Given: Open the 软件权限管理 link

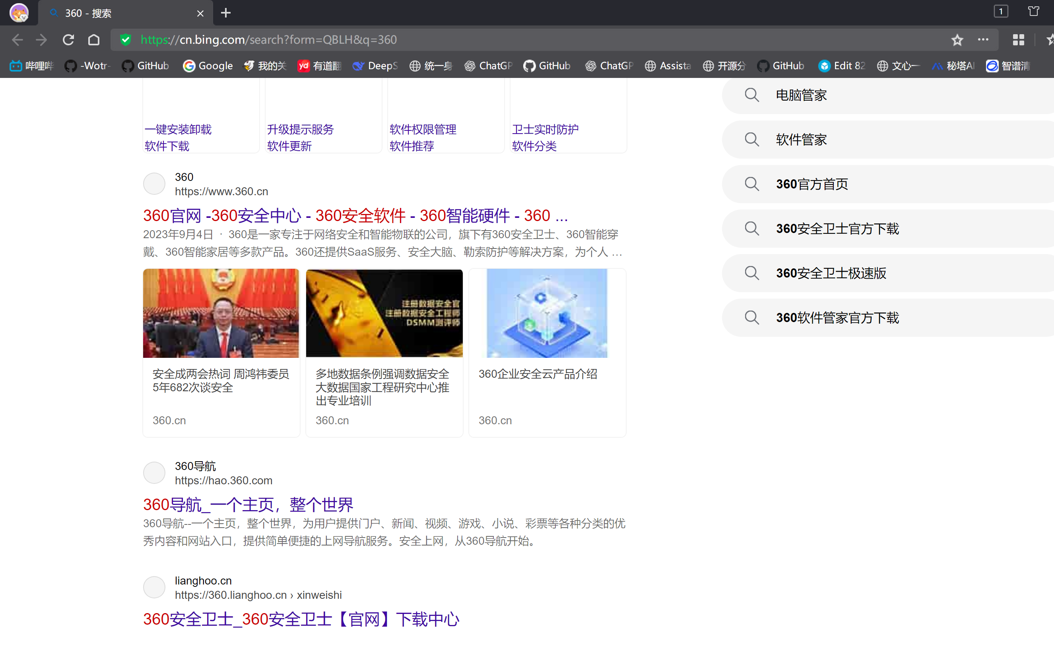Looking at the screenshot, I should tap(423, 130).
